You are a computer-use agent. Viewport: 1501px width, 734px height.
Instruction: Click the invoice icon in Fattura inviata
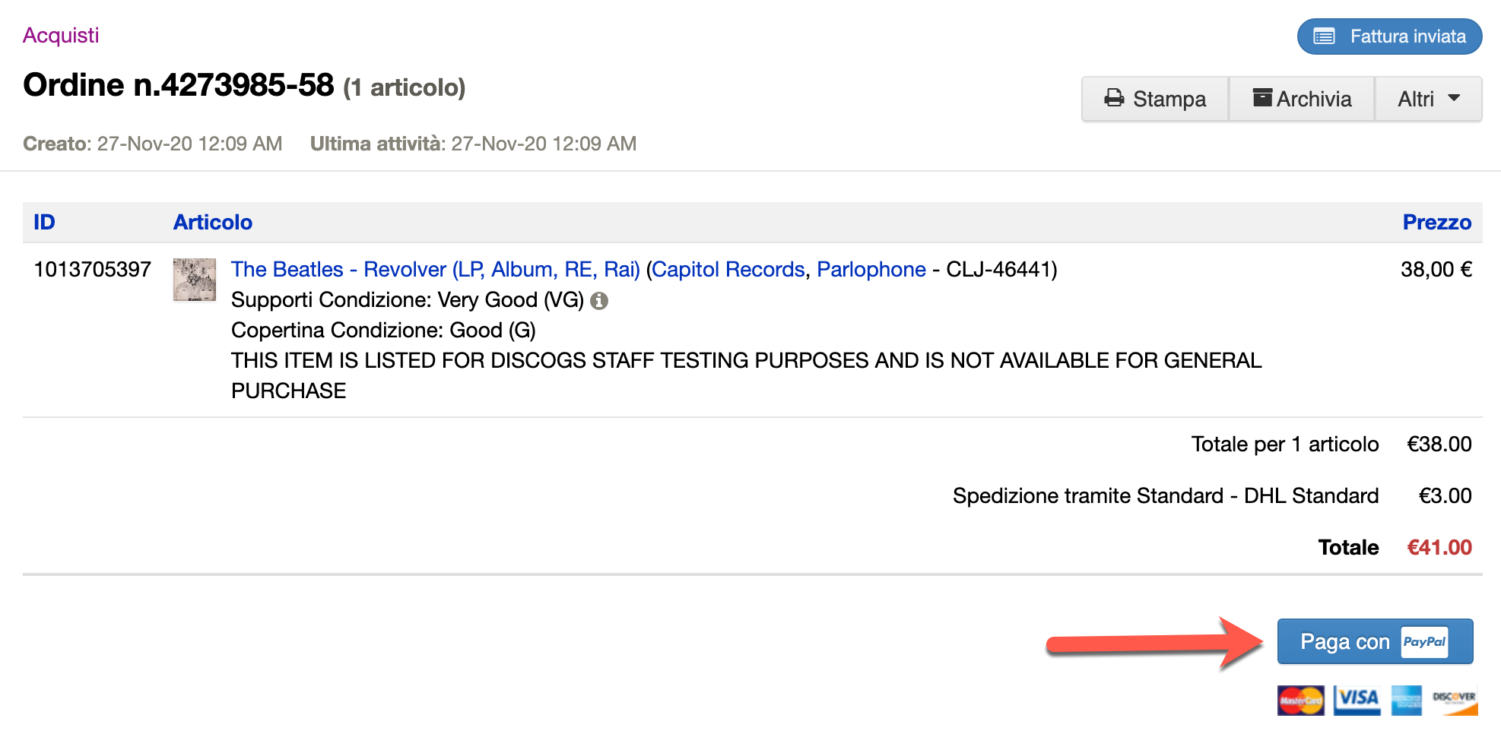pyautogui.click(x=1325, y=36)
